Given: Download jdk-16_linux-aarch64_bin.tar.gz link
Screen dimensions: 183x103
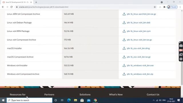Looking at the screenshot, I should click(x=141, y=14).
